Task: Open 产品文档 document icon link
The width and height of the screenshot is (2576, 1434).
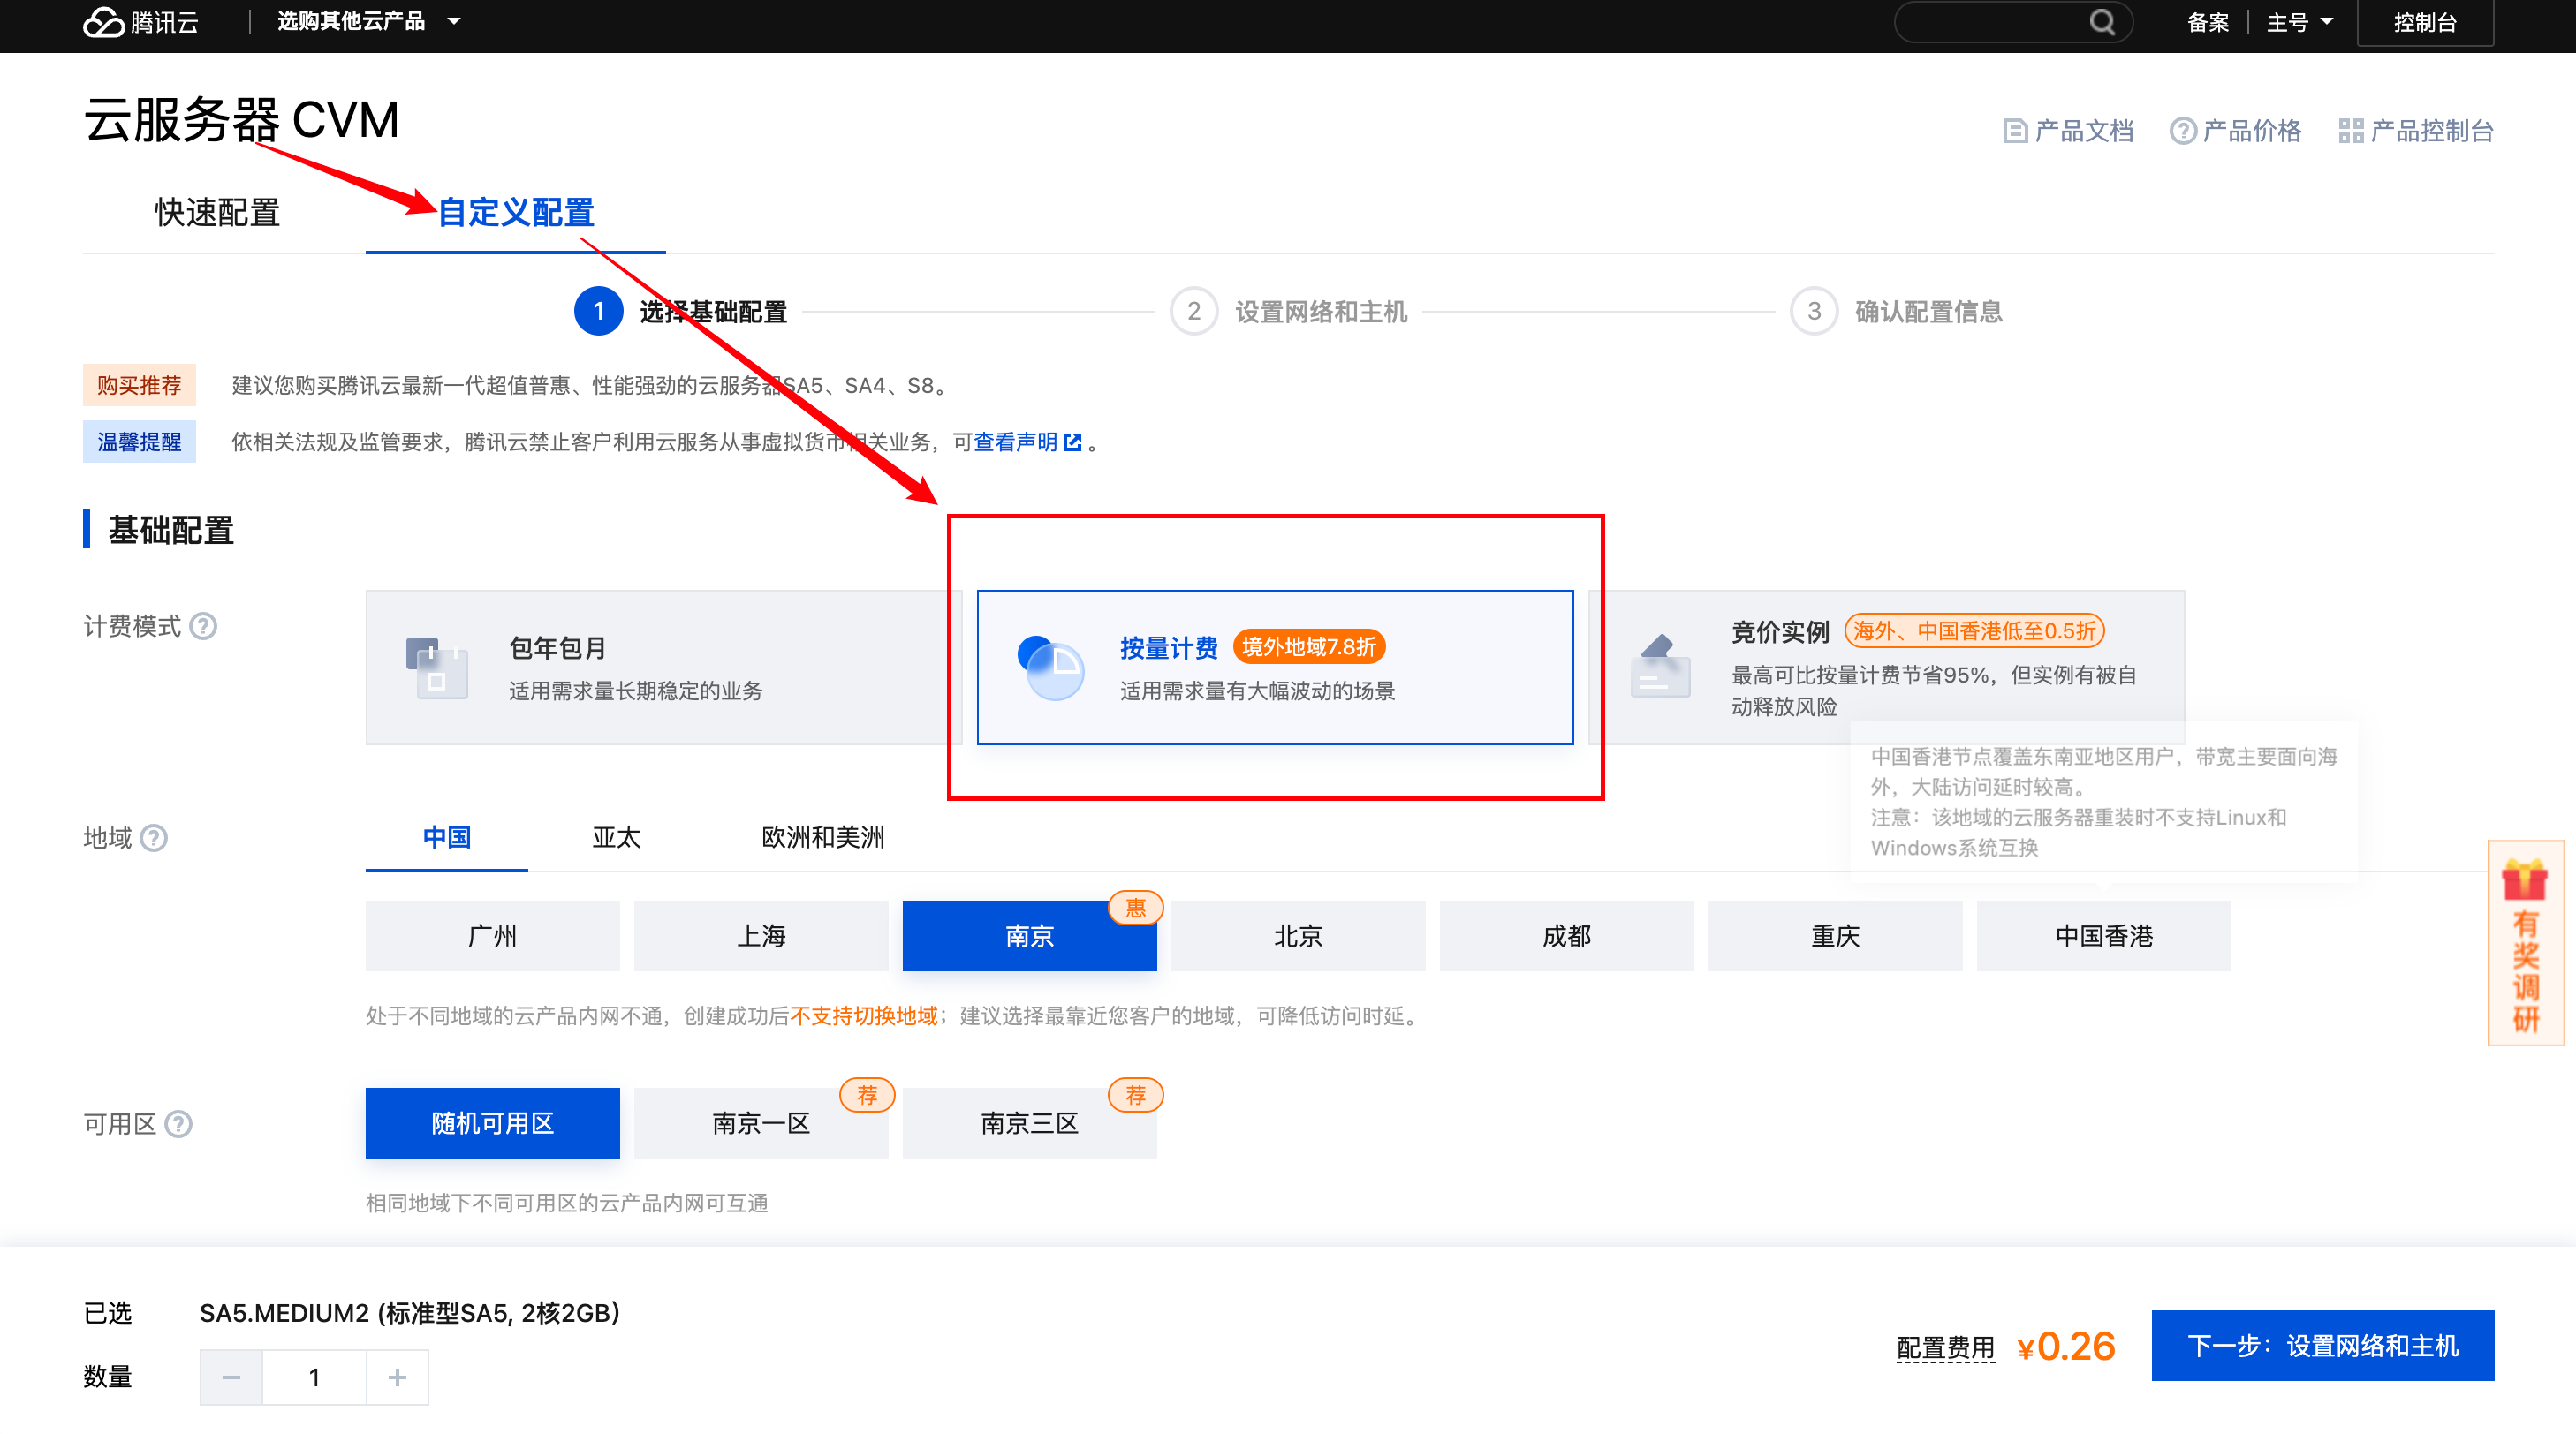Action: 2015,131
